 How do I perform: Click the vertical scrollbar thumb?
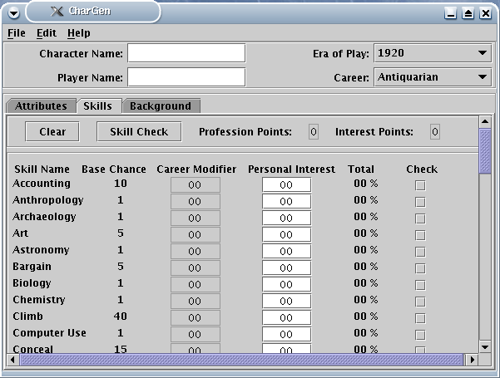[485, 151]
